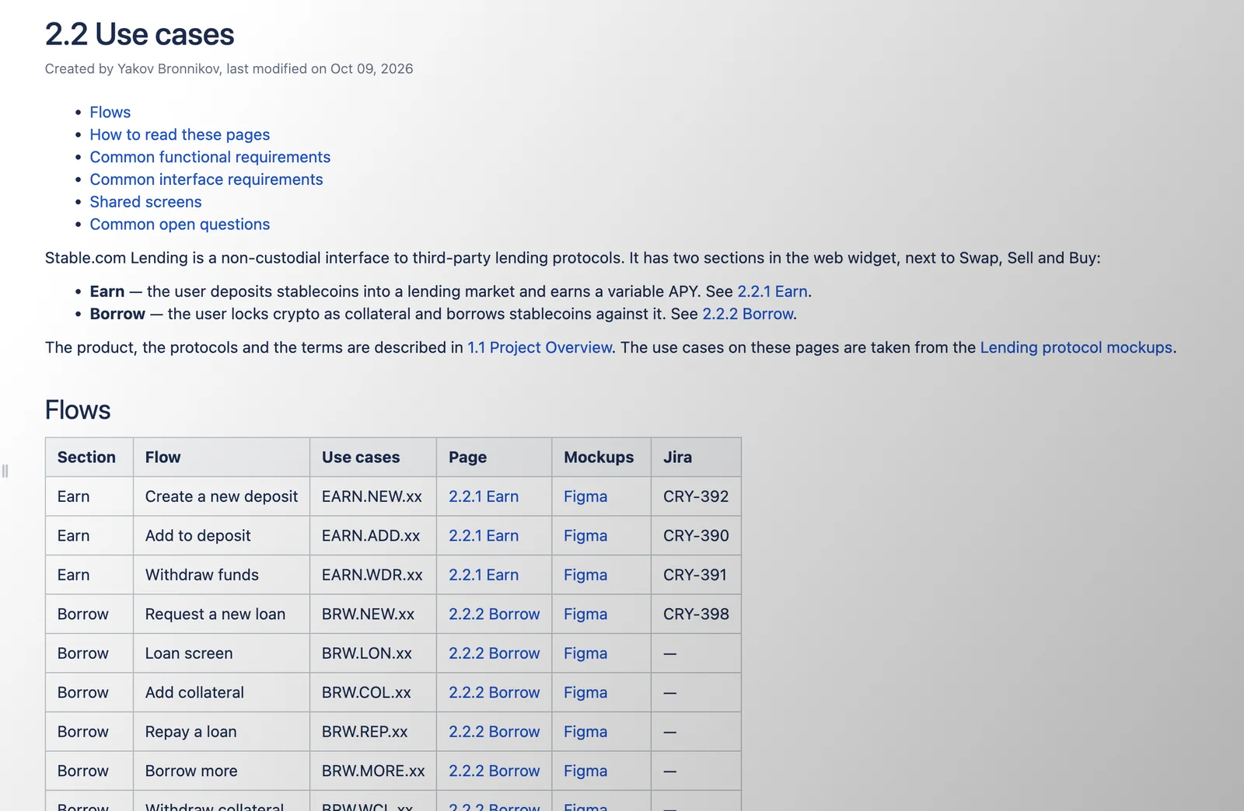This screenshot has height=811, width=1244.
Task: Open Figma mockup for Borrow more
Action: click(585, 771)
